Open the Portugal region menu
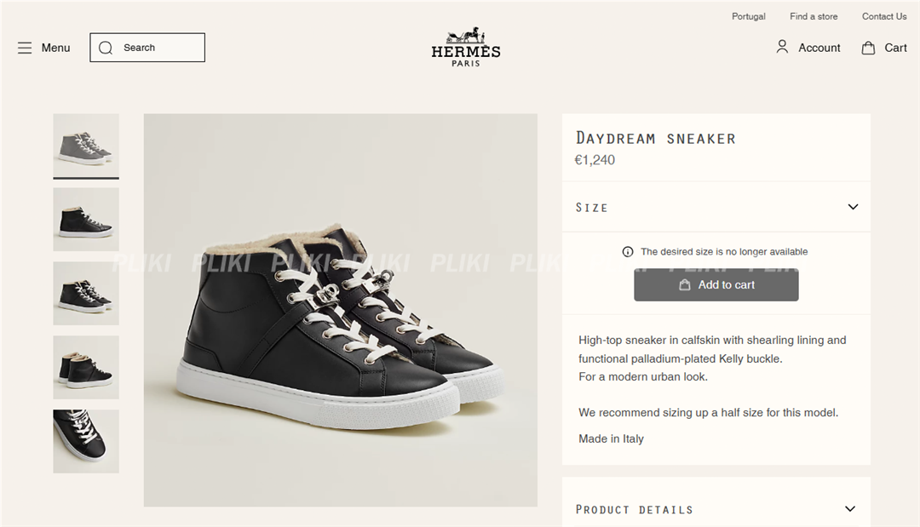Viewport: 920px width, 527px height. (x=748, y=16)
